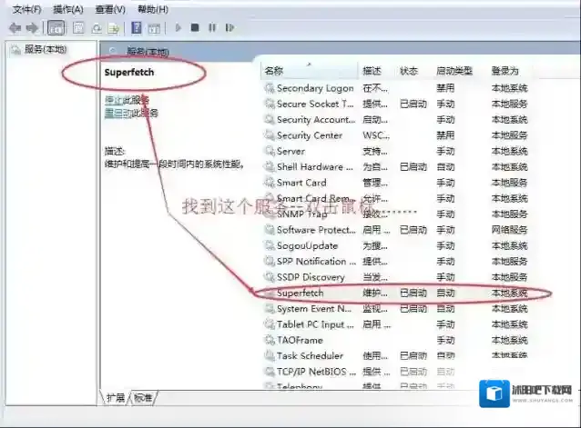Click the gear icon beside System Event N...
The height and width of the screenshot is (428, 581).
click(x=269, y=309)
